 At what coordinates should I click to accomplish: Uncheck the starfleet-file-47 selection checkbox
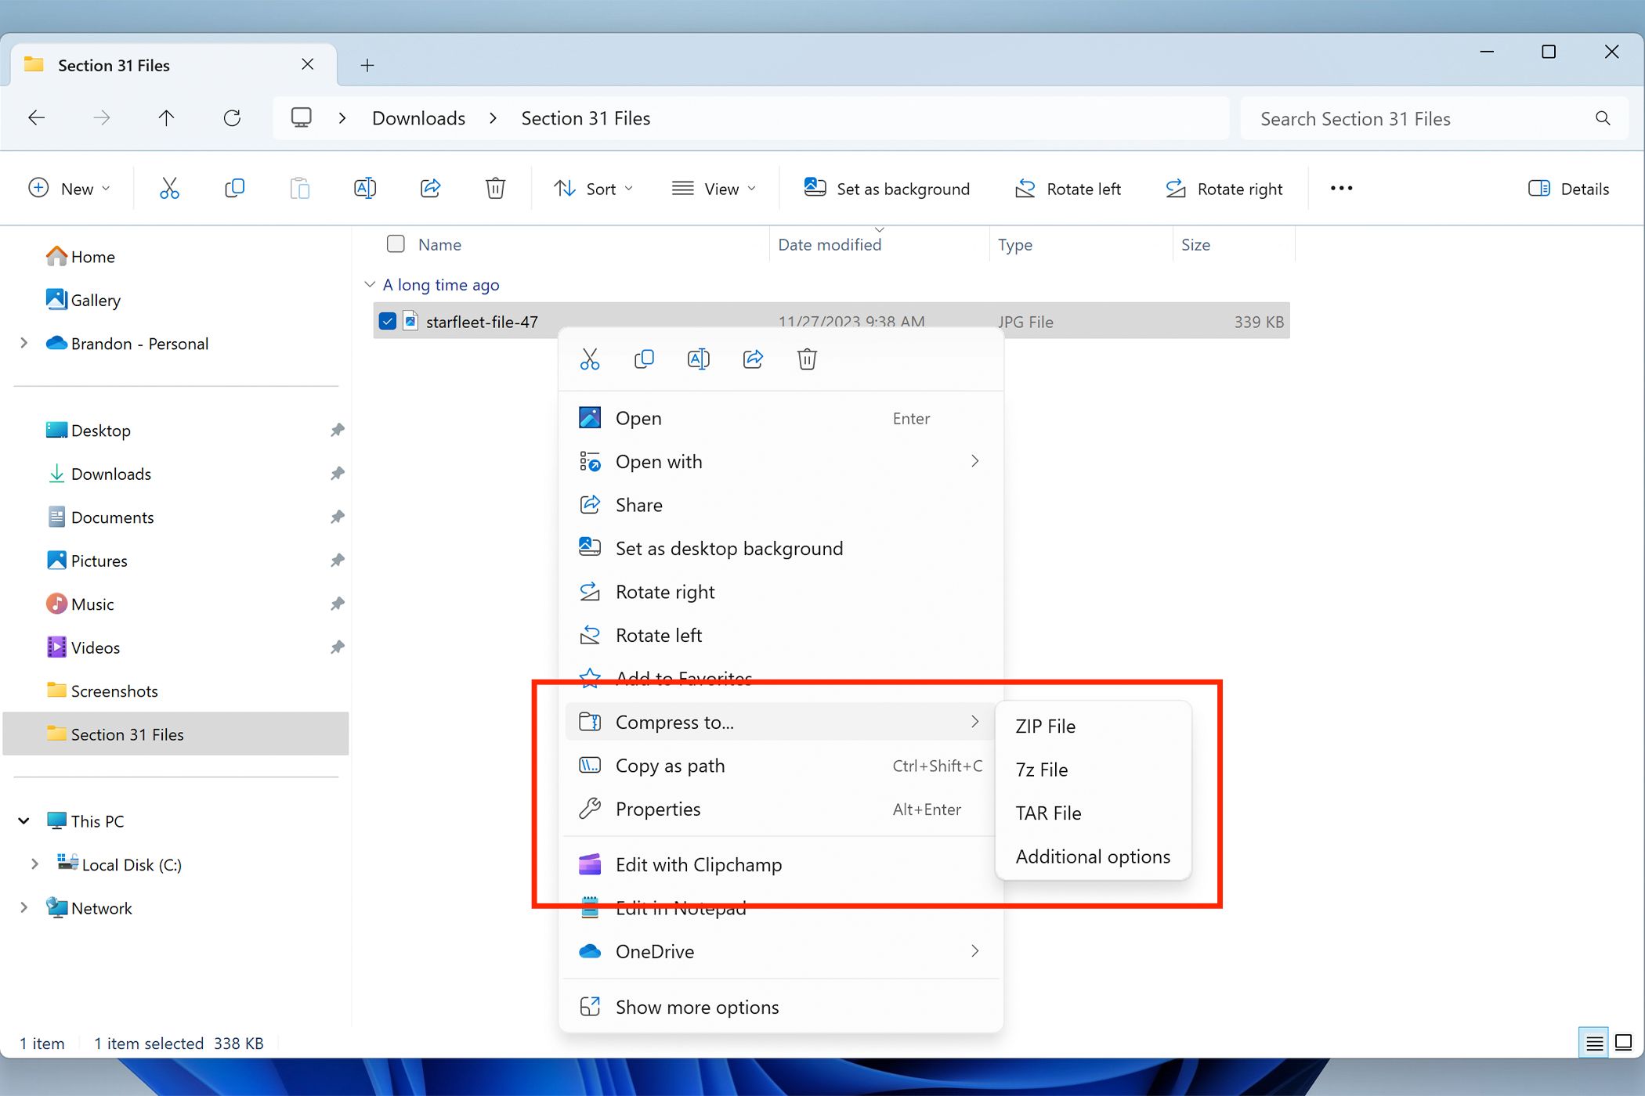pos(388,321)
